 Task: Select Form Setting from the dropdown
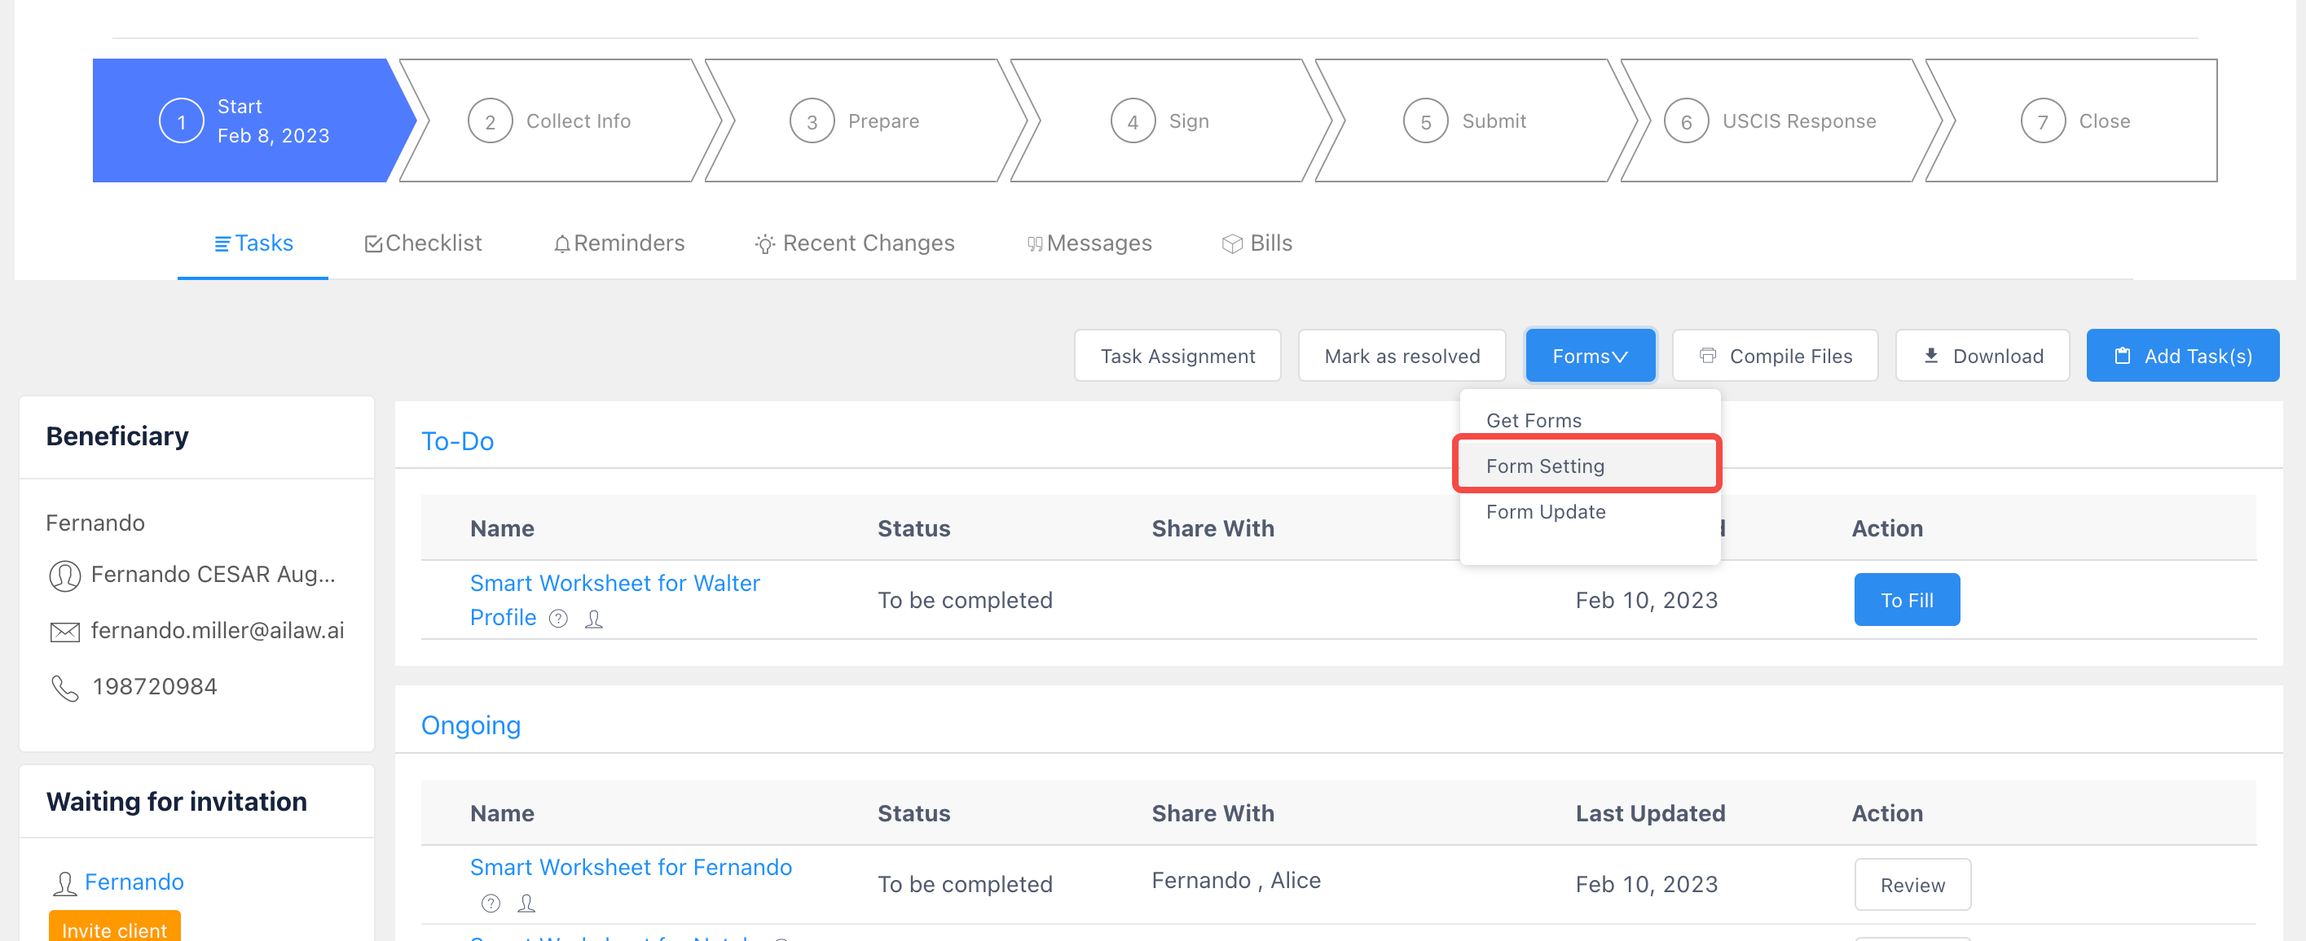click(1545, 466)
